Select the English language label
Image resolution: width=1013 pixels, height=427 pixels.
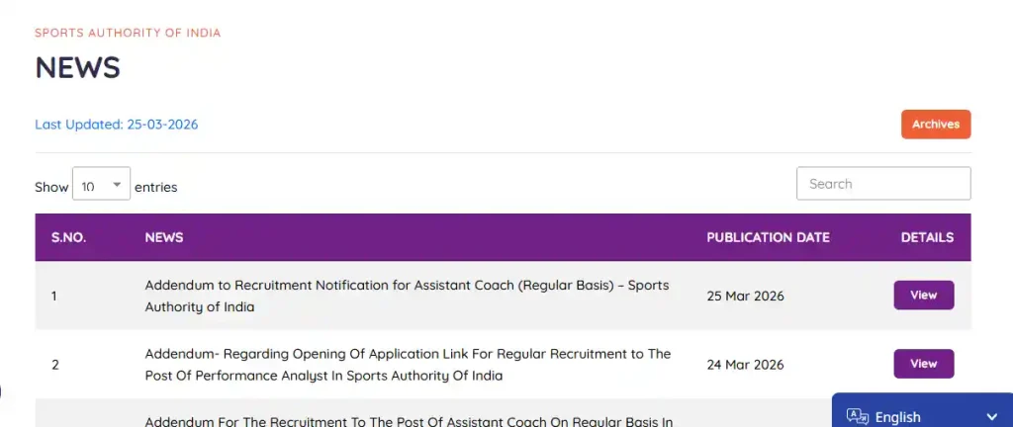point(897,417)
